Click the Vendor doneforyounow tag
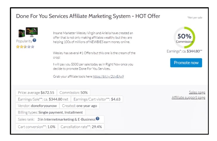This screenshot has height=141, width=217. (x=37, y=106)
